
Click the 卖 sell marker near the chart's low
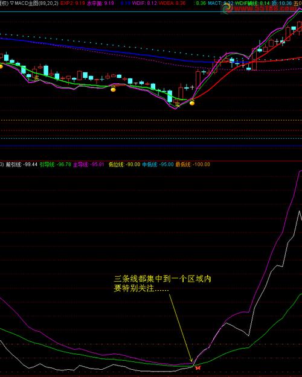click(x=177, y=104)
